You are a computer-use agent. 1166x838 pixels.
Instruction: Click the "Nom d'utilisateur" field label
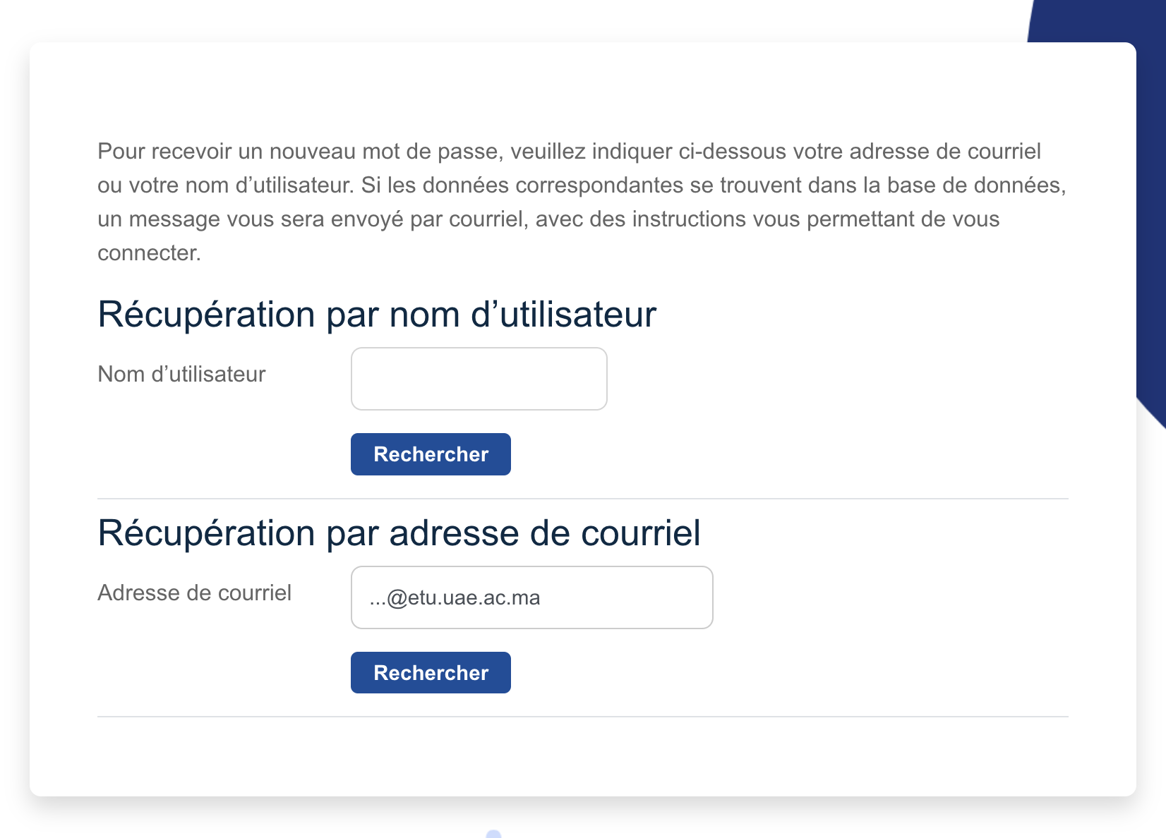[181, 374]
